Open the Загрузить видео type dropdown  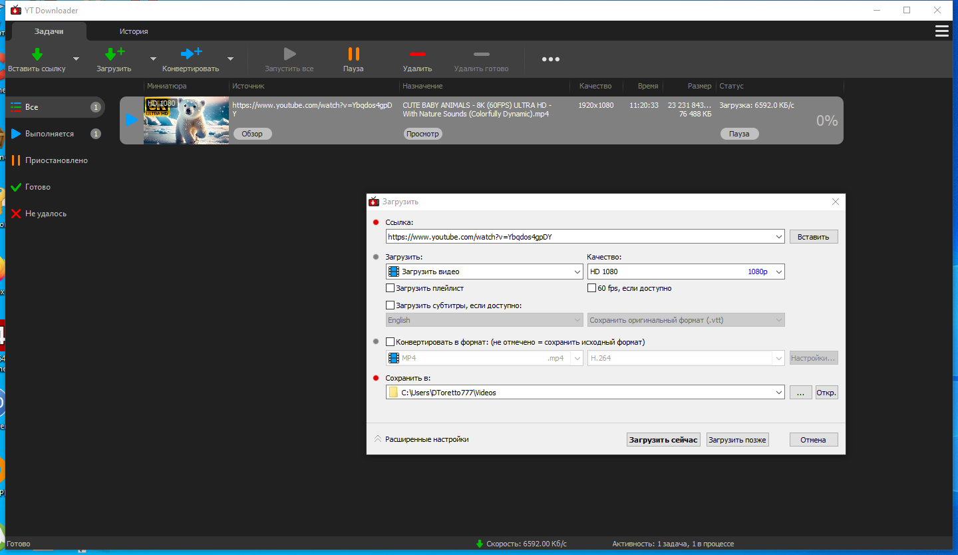pos(484,272)
